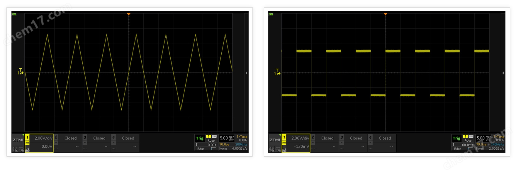Click the DC coupling icon in left channel 1 panel
The height and width of the screenshot is (173, 516).
point(27,143)
